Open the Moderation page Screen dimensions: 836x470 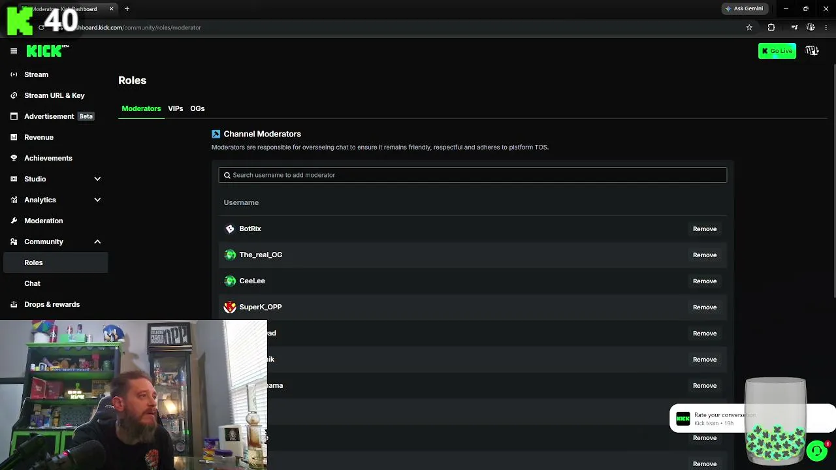coord(44,221)
